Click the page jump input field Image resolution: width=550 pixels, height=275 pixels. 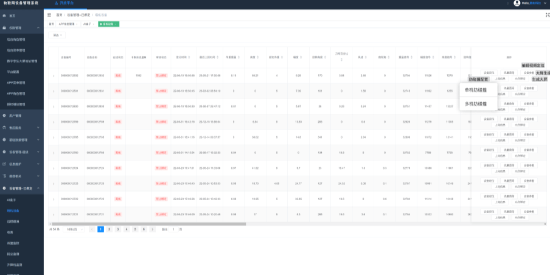[174, 229]
